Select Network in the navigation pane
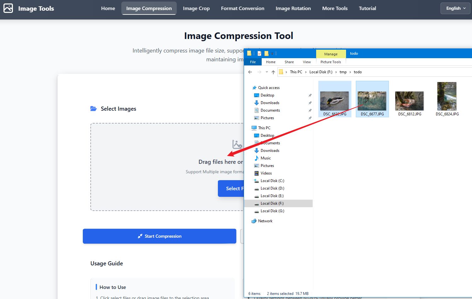Viewport: 472px width, 299px height. point(265,221)
